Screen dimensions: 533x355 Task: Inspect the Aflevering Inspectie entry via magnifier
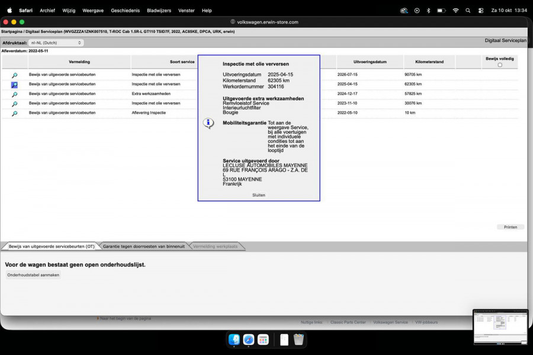tap(14, 113)
